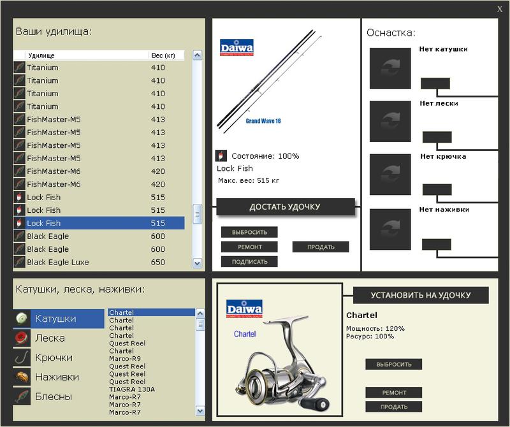This screenshot has height=427, width=510.
Task: Click the Grand Wave 16 rod image
Action: pos(269,82)
